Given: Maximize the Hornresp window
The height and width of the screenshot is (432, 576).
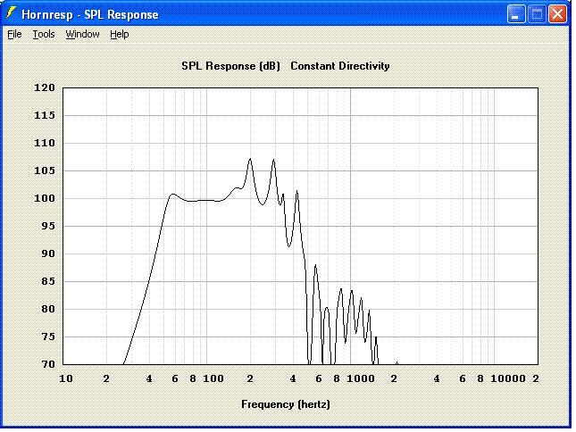Looking at the screenshot, I should point(537,14).
